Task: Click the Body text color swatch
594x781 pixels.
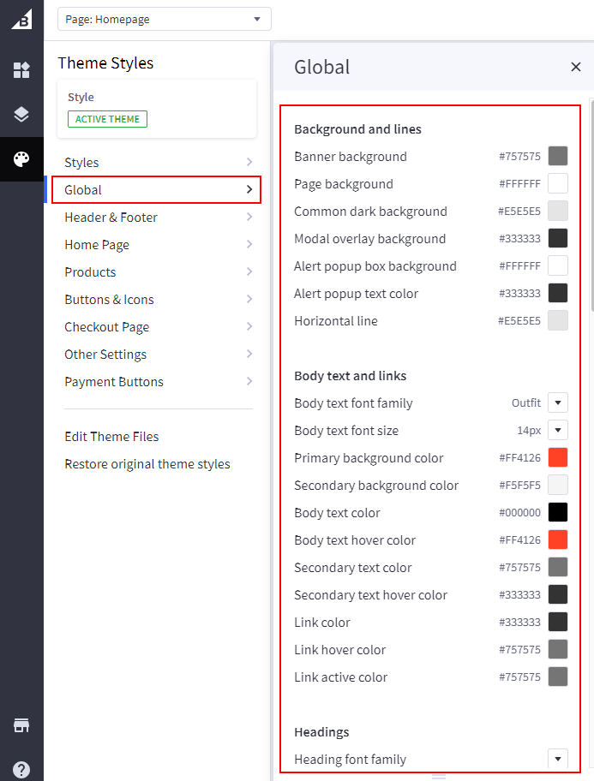Action: [x=558, y=513]
